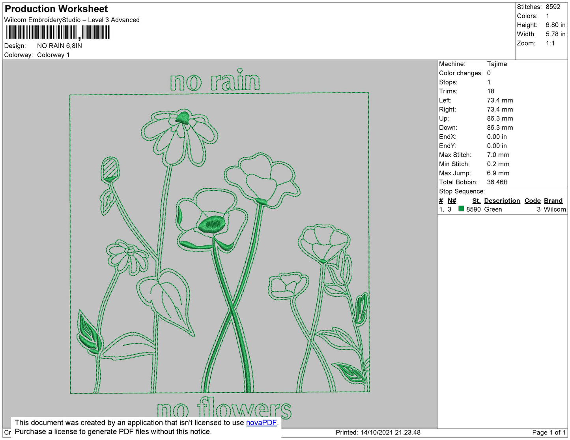Select the 'Page 1 of 1' footer

click(x=549, y=433)
